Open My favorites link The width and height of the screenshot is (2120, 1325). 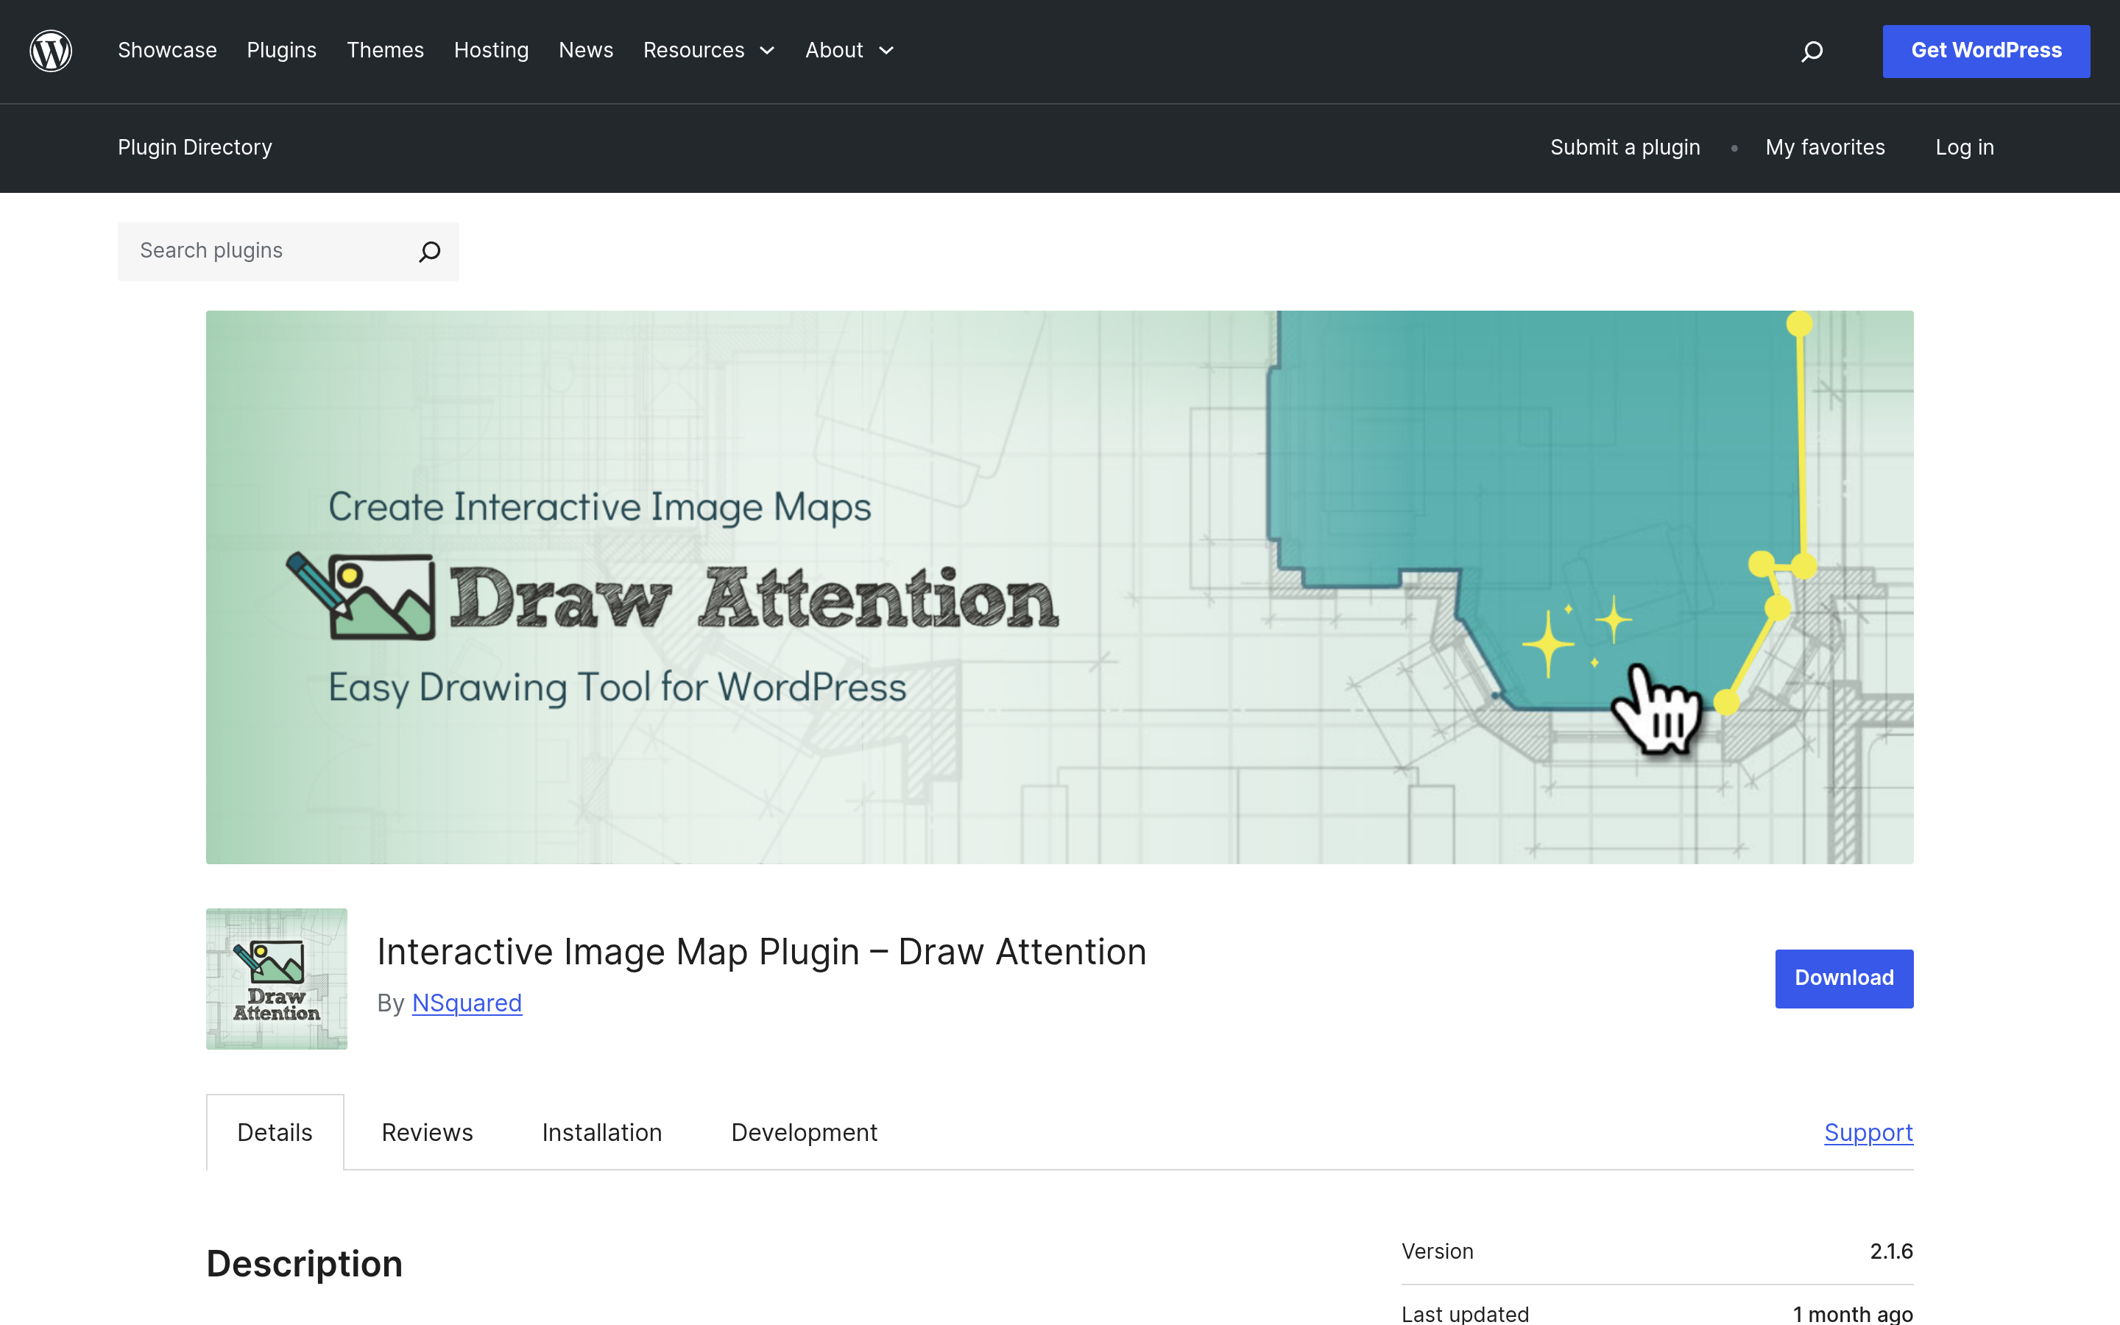(1825, 147)
